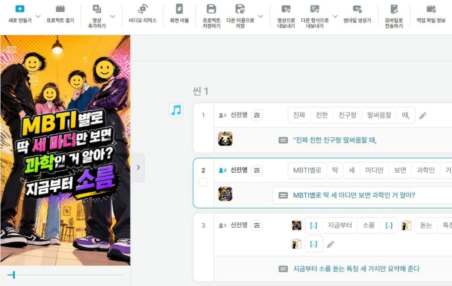Open the 비디오 리믹스 tool
This screenshot has width=452, height=286.
point(143,9)
